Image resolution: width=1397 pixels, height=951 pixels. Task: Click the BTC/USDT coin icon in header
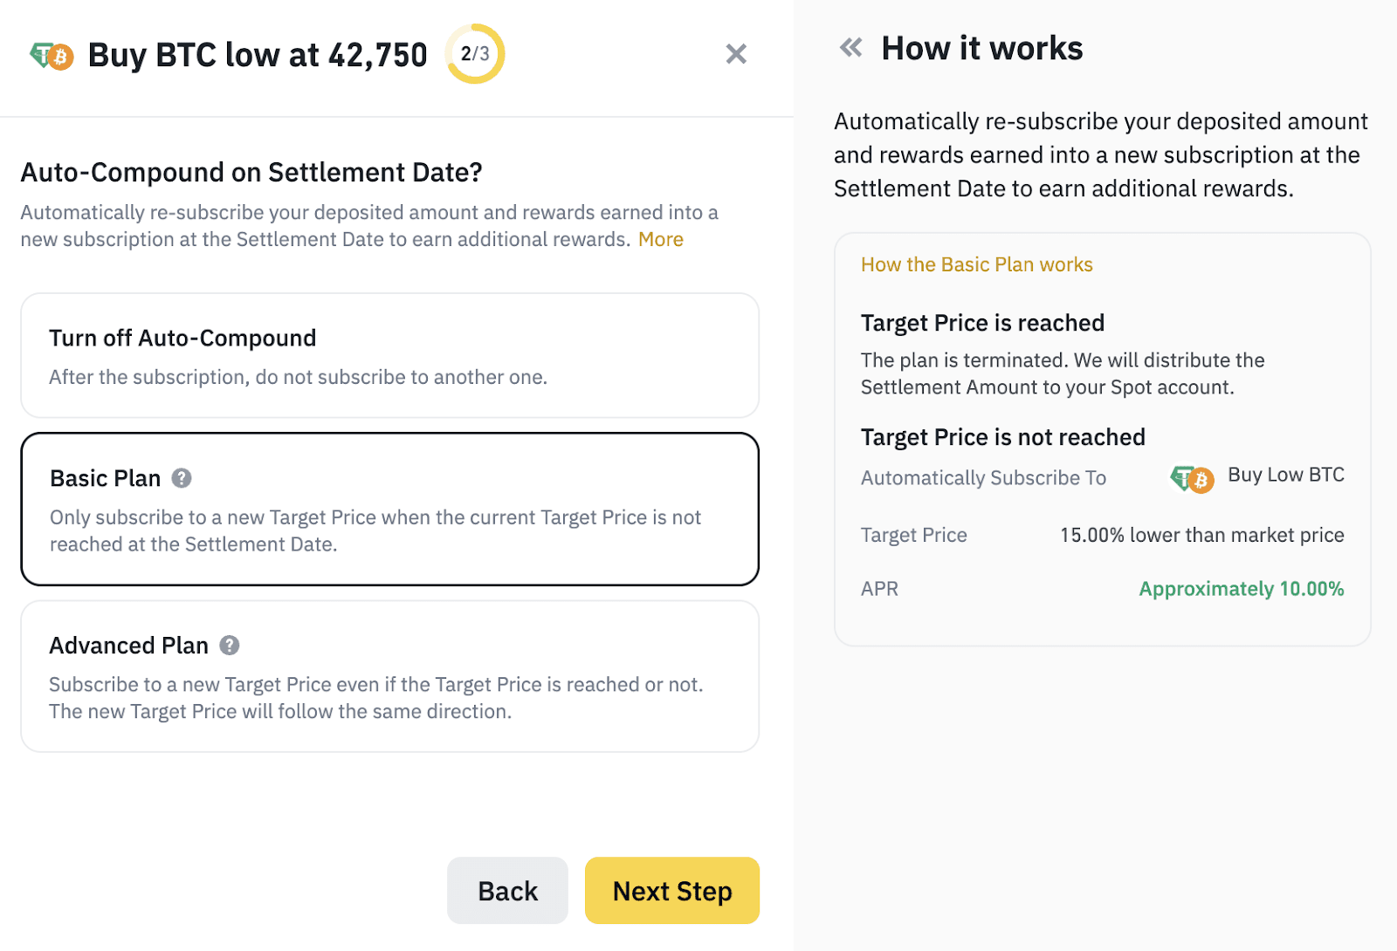pos(52,56)
